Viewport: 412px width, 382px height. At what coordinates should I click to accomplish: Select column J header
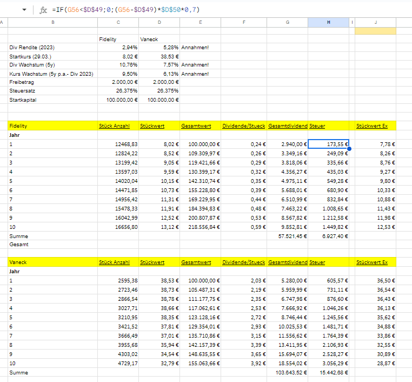[x=375, y=22]
